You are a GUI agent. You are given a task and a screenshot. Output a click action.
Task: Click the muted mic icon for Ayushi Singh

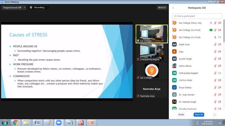click(x=215, y=59)
